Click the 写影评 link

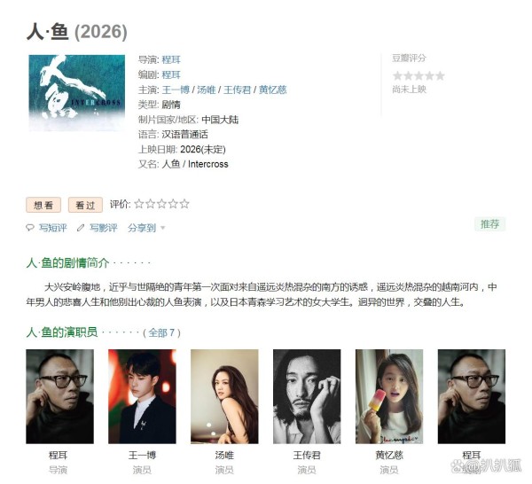(103, 228)
